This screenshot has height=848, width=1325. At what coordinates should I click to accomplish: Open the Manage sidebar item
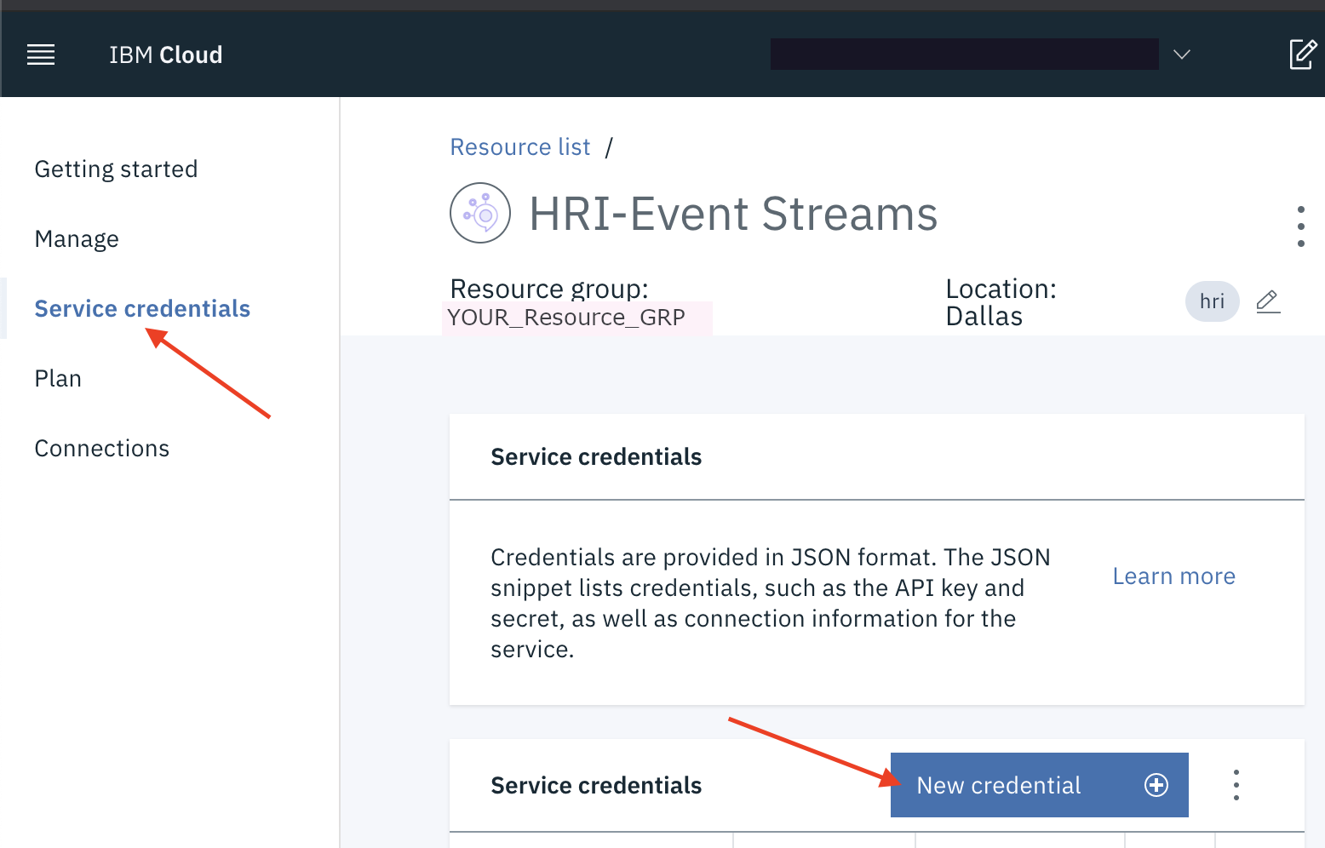point(77,239)
